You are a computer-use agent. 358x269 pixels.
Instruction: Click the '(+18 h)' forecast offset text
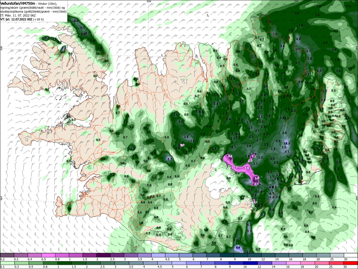[39, 20]
